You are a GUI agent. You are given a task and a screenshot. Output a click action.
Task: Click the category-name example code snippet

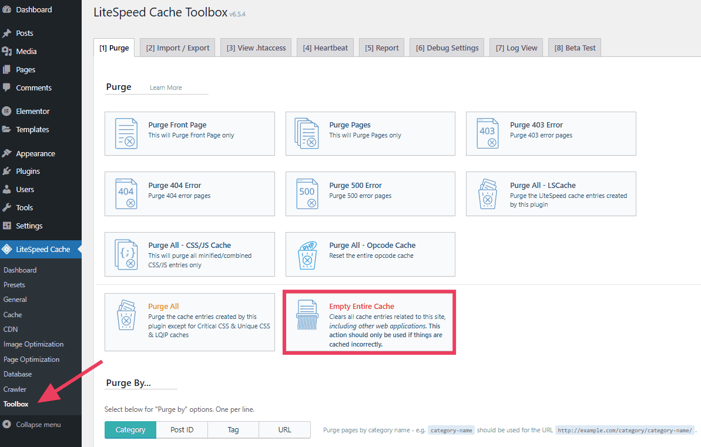(451, 429)
